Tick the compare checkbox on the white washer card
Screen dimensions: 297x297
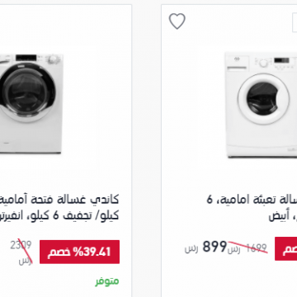click(x=295, y=22)
